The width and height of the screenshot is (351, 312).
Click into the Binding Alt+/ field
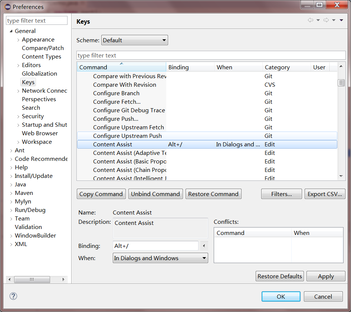[x=155, y=246]
